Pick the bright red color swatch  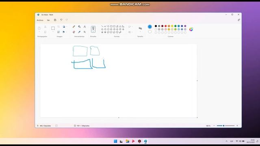point(165,26)
